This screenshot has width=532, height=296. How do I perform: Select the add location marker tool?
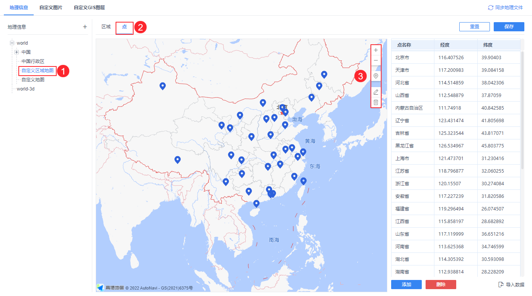(x=376, y=76)
